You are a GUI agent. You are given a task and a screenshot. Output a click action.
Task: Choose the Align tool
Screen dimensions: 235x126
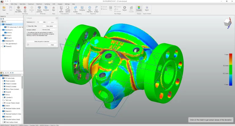(x=54, y=9)
